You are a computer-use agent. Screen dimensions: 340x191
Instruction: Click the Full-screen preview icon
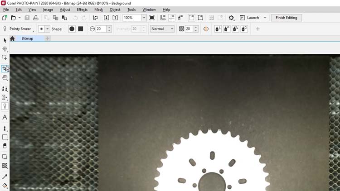click(152, 18)
